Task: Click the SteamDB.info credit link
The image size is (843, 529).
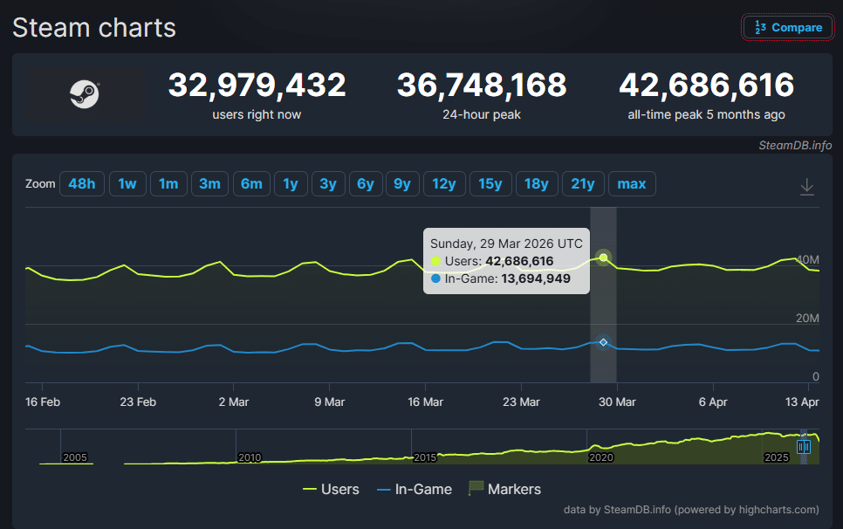Action: tap(795, 145)
